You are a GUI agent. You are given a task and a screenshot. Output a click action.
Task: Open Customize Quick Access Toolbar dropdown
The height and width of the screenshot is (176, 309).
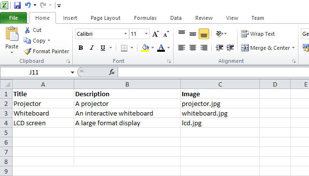point(59,5)
